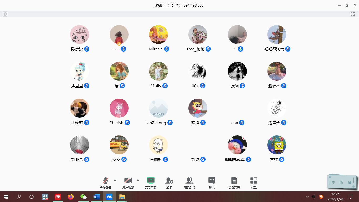Viewport: 359px width, 202px height.
Task: Open WeChat from the taskbar
Action: click(x=83, y=197)
